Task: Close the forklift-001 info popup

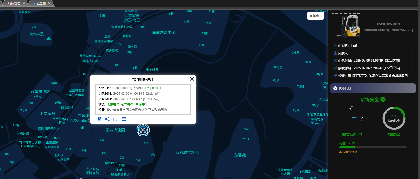Action: click(192, 79)
